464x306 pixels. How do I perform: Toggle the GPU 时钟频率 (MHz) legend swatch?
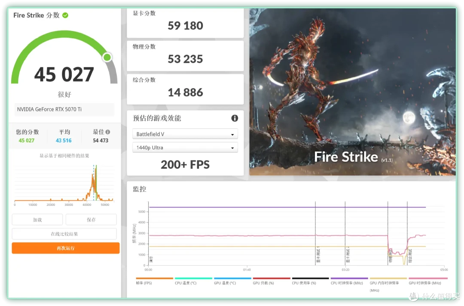tap(428, 278)
